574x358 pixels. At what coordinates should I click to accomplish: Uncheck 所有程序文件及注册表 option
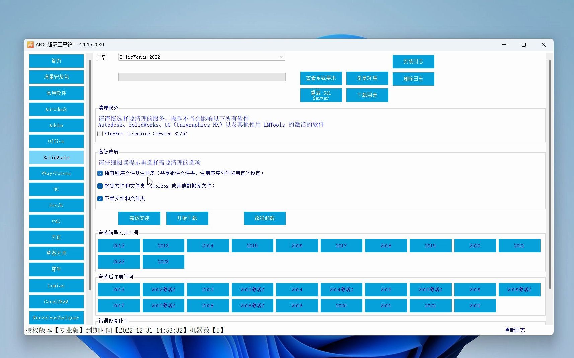pos(100,173)
